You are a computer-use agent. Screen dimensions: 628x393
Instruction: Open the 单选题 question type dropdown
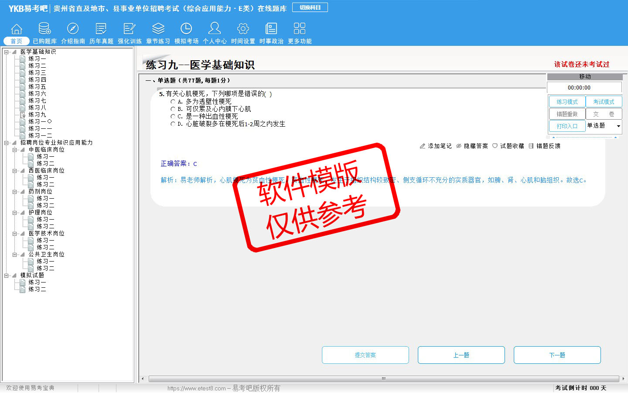(618, 126)
